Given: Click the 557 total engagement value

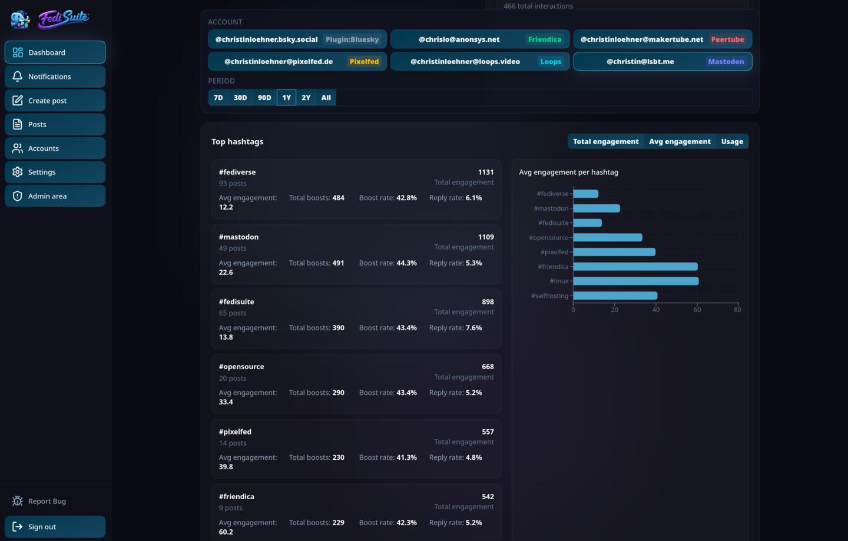Looking at the screenshot, I should [488, 432].
